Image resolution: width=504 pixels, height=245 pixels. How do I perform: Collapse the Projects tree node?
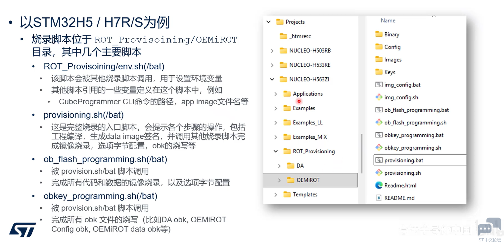coord(269,22)
